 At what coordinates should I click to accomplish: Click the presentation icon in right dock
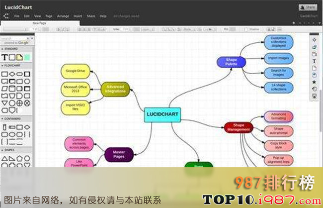[315, 96]
